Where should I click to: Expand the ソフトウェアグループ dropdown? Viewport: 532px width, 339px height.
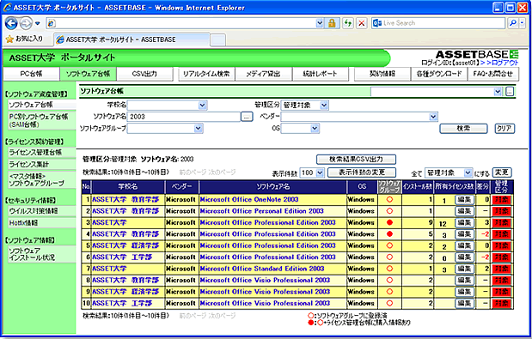pyautogui.click(x=199, y=129)
